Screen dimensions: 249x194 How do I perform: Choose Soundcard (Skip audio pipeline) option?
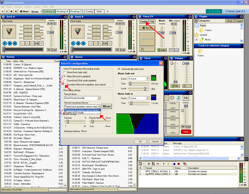[x=65, y=80]
